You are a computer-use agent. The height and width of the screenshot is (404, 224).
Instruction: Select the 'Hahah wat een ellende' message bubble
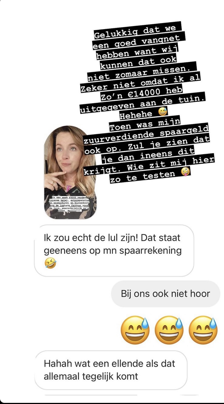[111, 370]
